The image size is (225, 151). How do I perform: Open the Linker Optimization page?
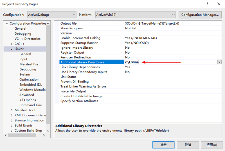coord(29,79)
